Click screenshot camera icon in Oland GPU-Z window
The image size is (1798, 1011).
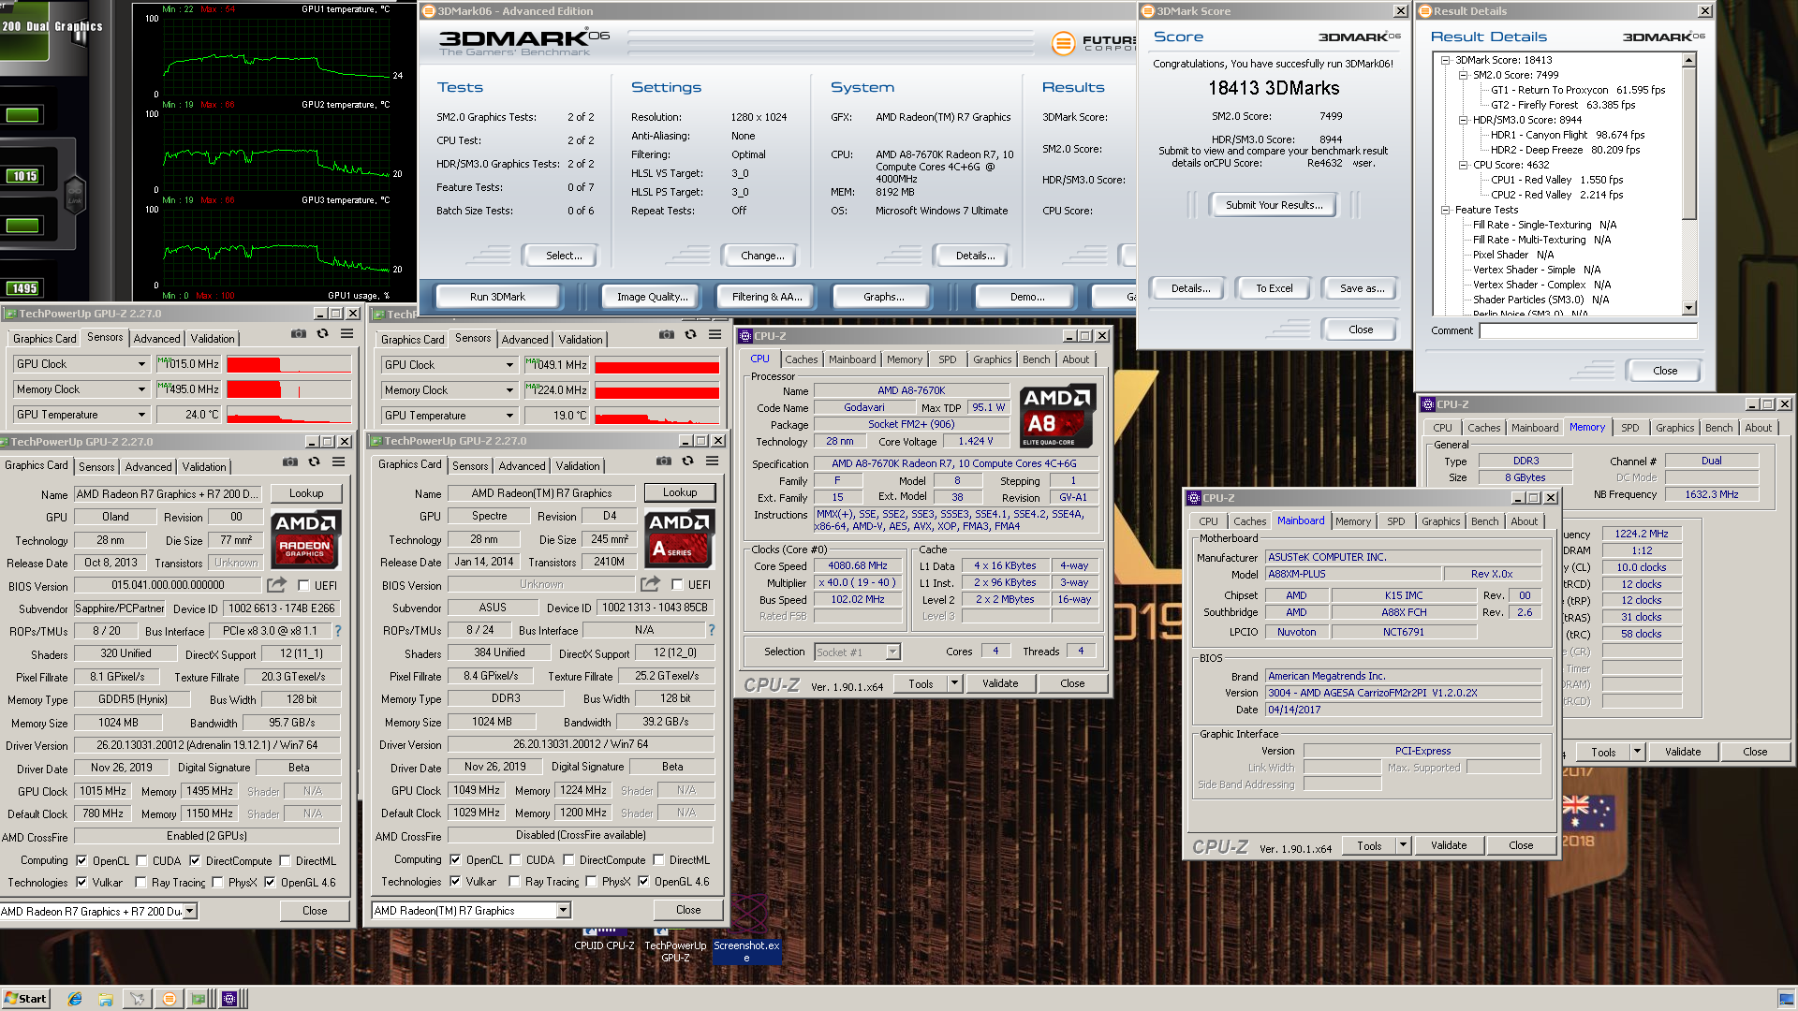[x=290, y=462]
